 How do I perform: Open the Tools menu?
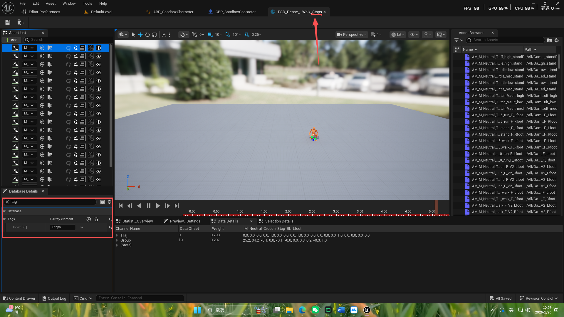(87, 4)
